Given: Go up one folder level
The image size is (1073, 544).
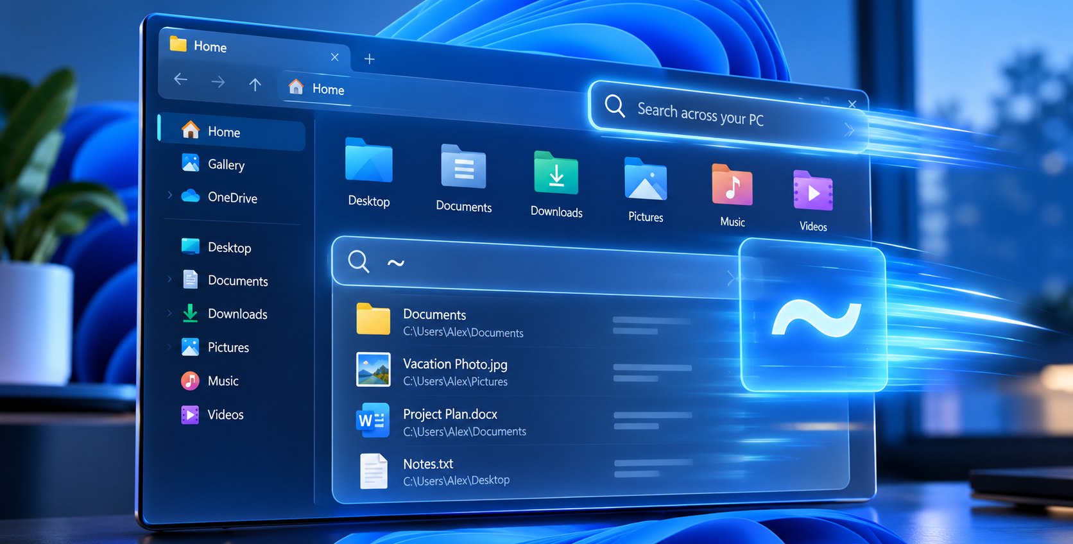Looking at the screenshot, I should tap(255, 84).
